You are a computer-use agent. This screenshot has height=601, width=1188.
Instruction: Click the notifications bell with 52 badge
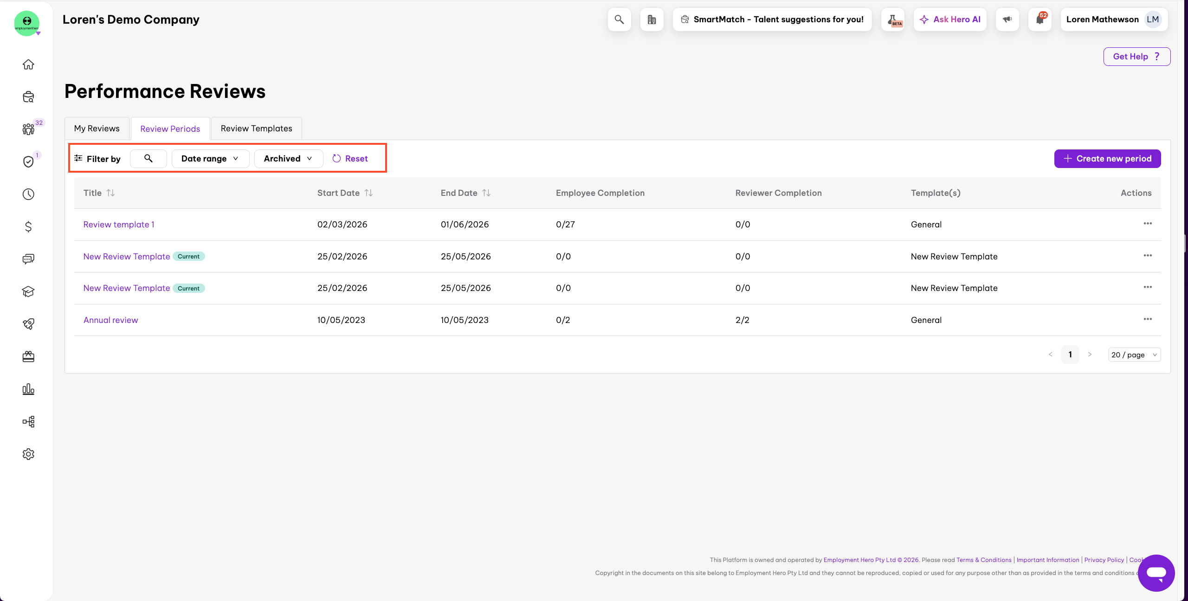click(1039, 19)
